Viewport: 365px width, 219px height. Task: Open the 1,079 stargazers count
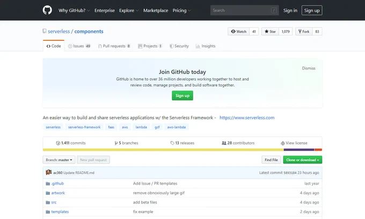[x=286, y=32]
